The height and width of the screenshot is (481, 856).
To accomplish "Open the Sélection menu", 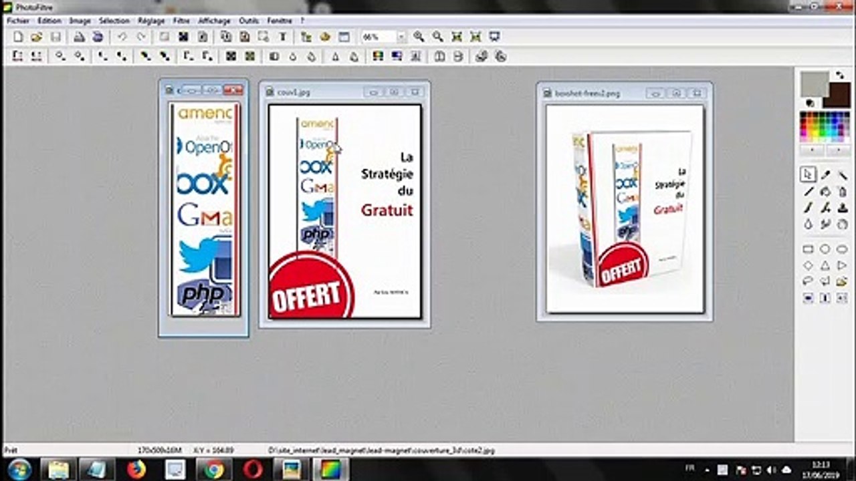I will click(x=114, y=21).
